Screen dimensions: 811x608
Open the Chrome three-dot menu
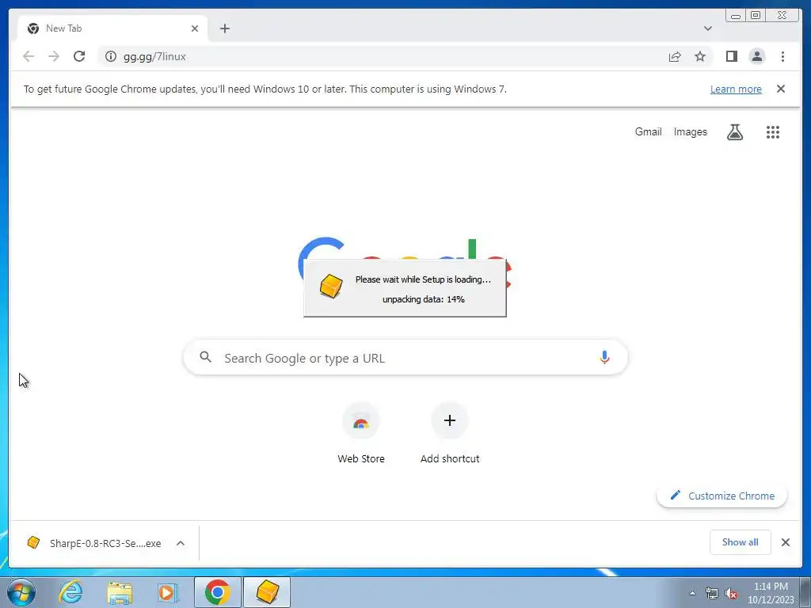click(782, 56)
